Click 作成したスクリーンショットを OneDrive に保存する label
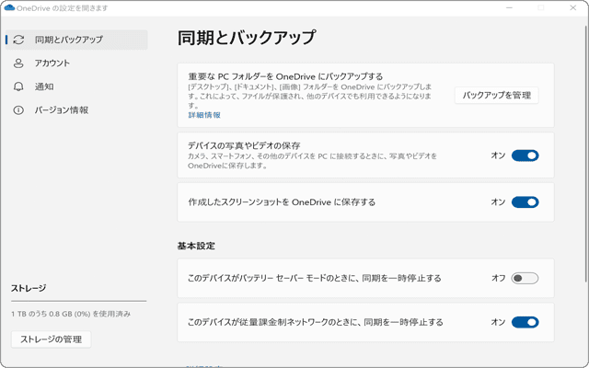 click(x=282, y=202)
